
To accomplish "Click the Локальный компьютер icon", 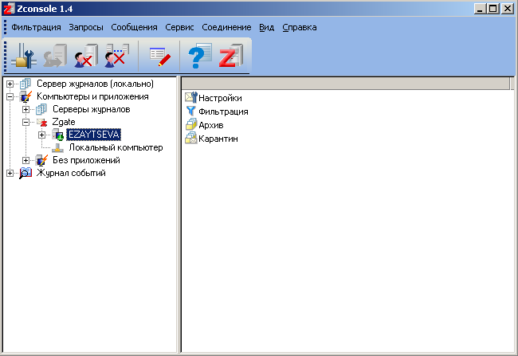I will click(58, 147).
